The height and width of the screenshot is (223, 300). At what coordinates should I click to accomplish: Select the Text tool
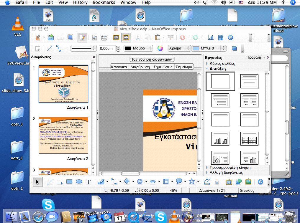point(88,182)
